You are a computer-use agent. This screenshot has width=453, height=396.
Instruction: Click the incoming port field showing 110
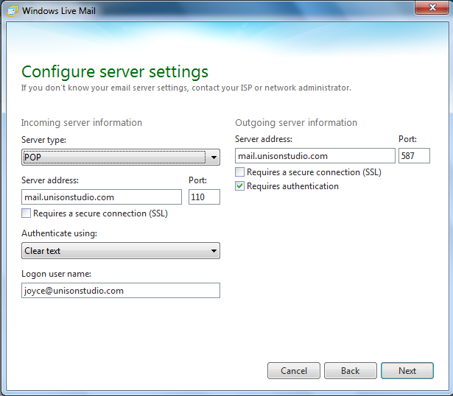(204, 197)
